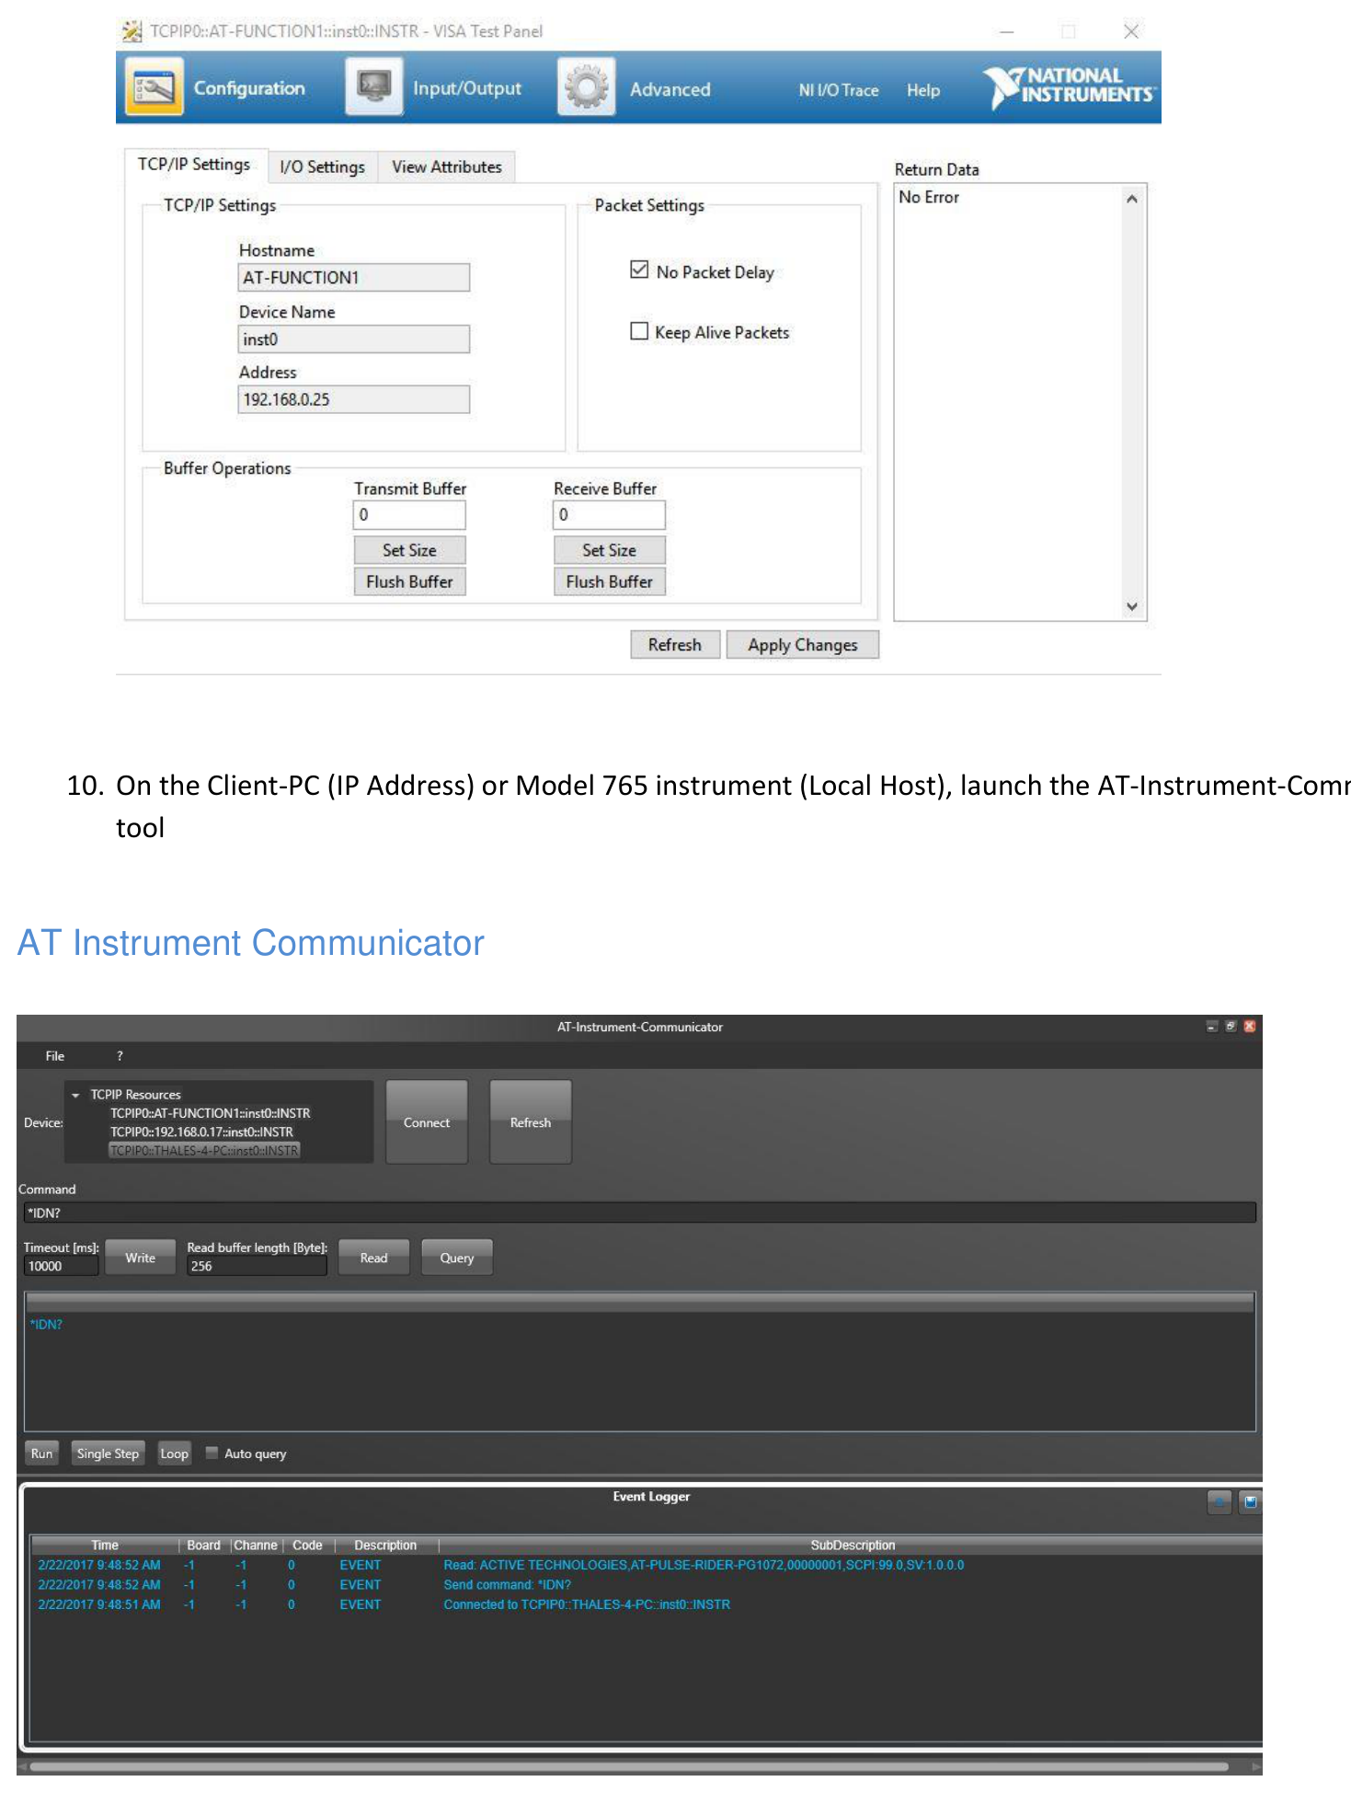Click the Receive Buffer size field
Image resolution: width=1351 pixels, height=1793 pixels.
(x=609, y=515)
